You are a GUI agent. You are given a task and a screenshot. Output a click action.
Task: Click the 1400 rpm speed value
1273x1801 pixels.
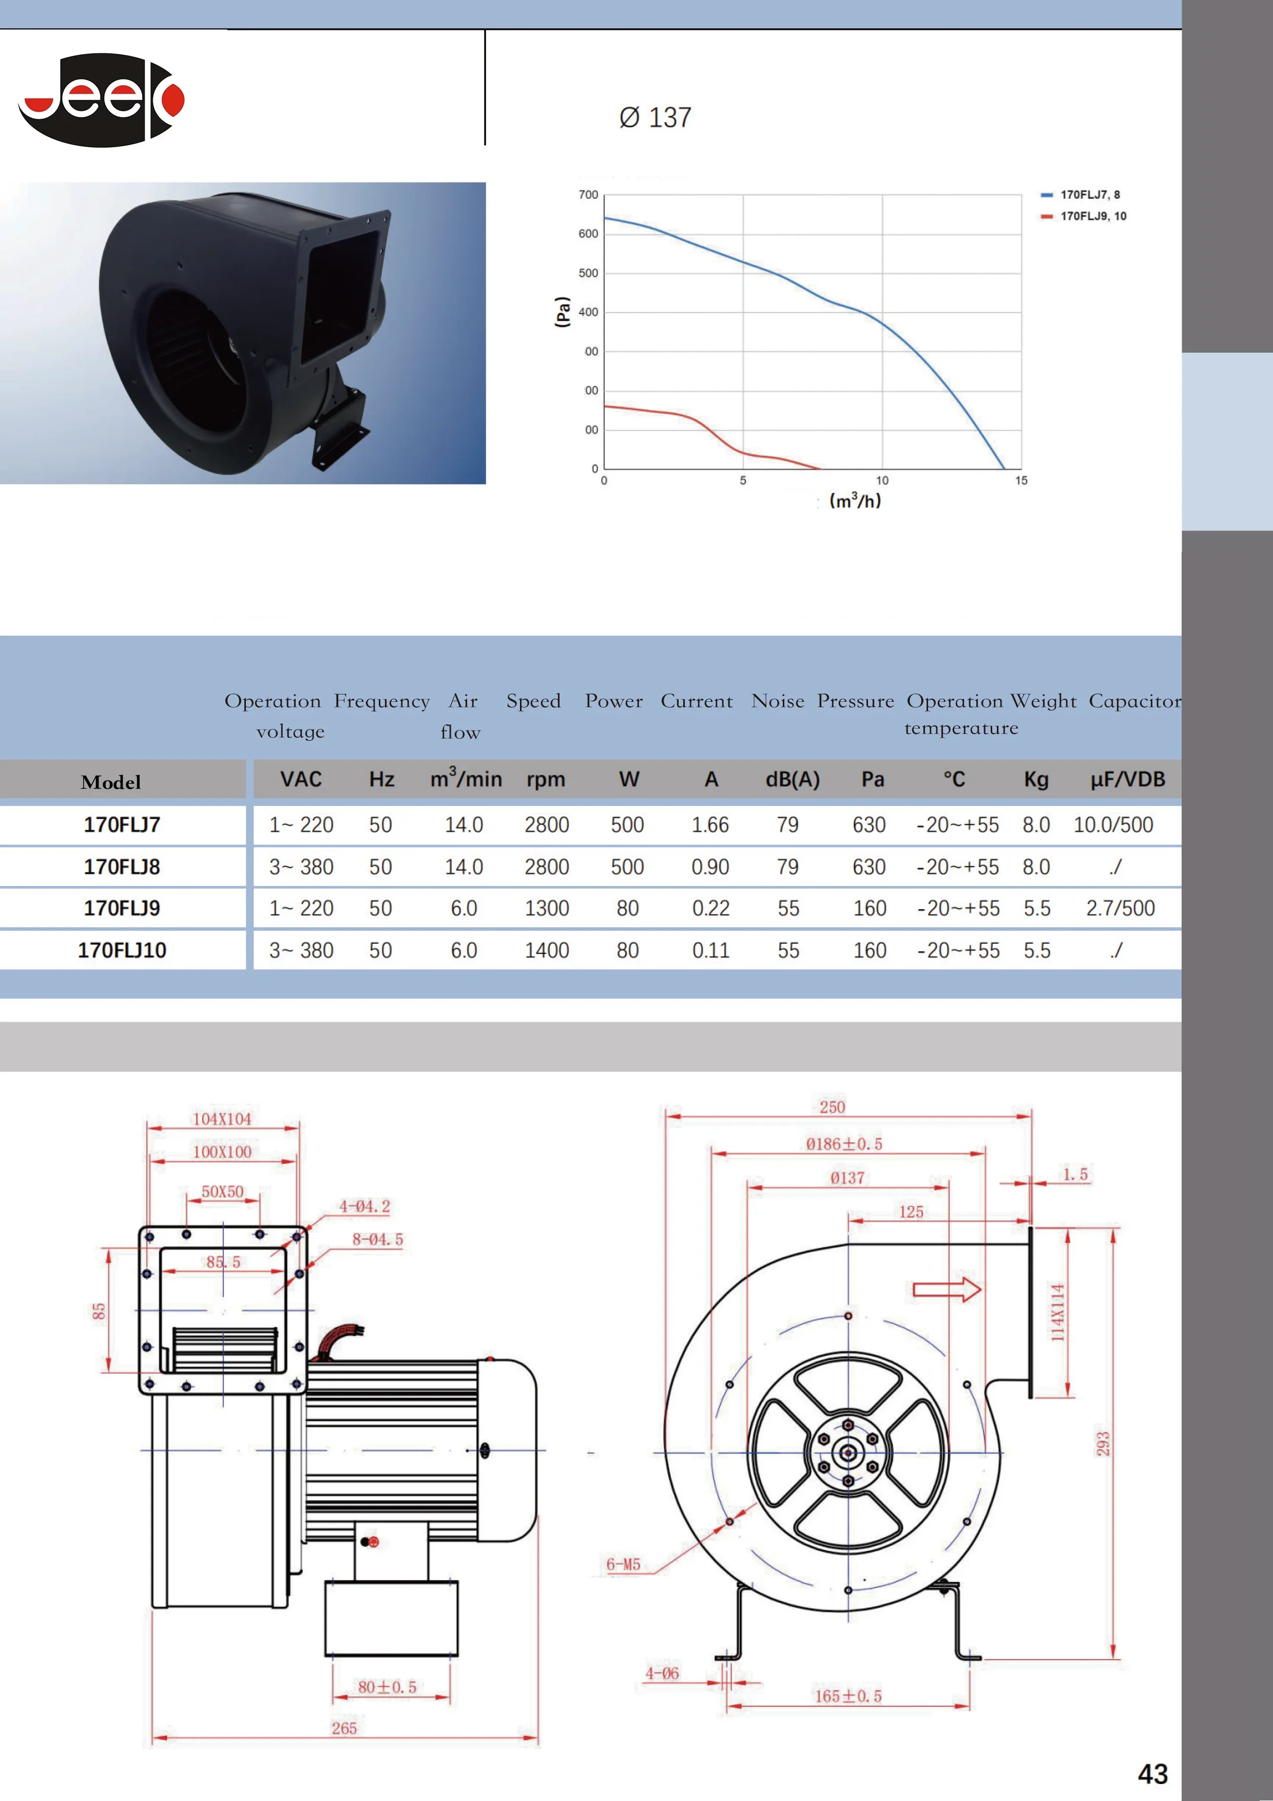click(x=548, y=951)
